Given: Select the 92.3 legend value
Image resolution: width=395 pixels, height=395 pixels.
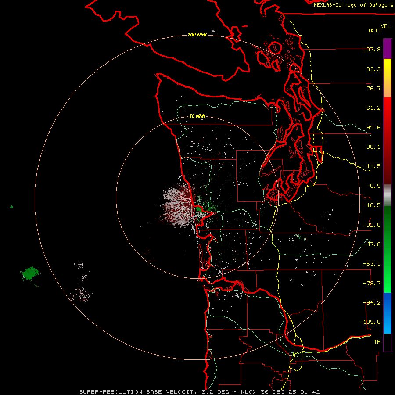Looking at the screenshot, I should [x=373, y=69].
